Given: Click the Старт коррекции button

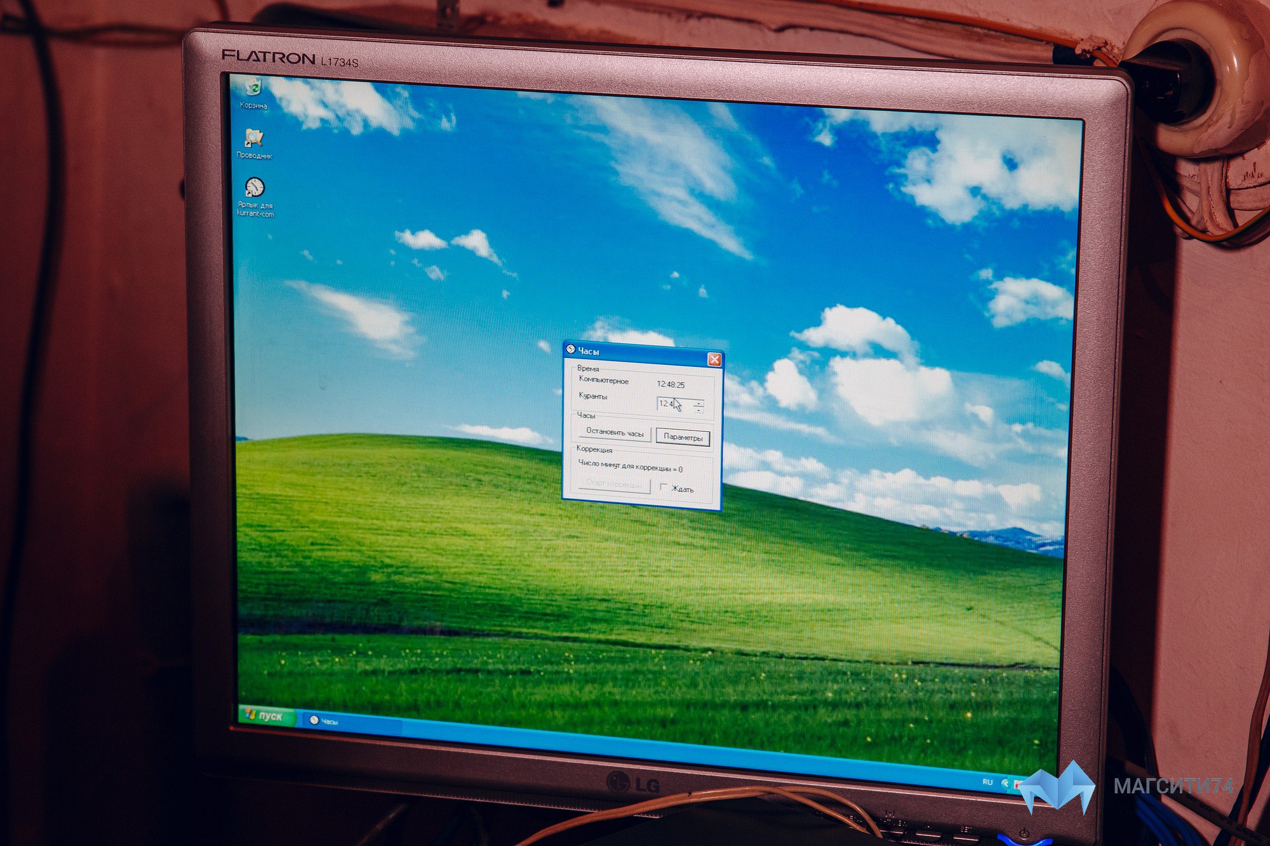Looking at the screenshot, I should click(x=614, y=484).
